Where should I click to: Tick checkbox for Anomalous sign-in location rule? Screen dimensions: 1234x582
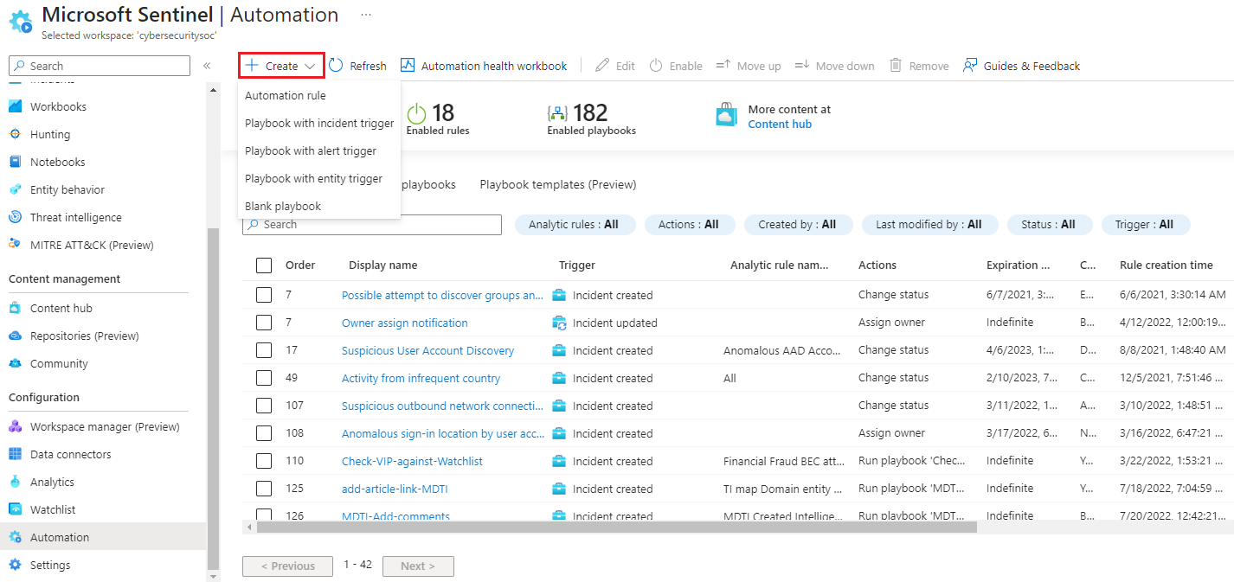264,433
